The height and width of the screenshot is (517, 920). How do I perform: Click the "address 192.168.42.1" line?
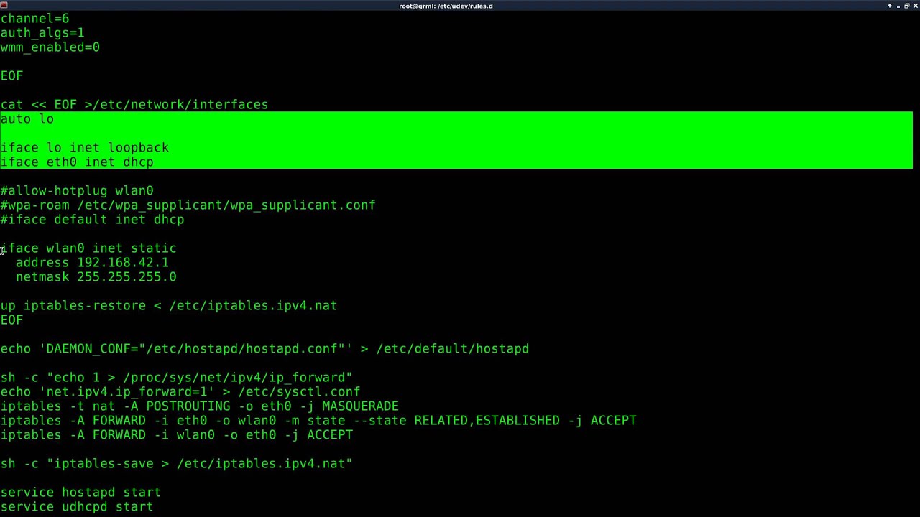pos(92,263)
